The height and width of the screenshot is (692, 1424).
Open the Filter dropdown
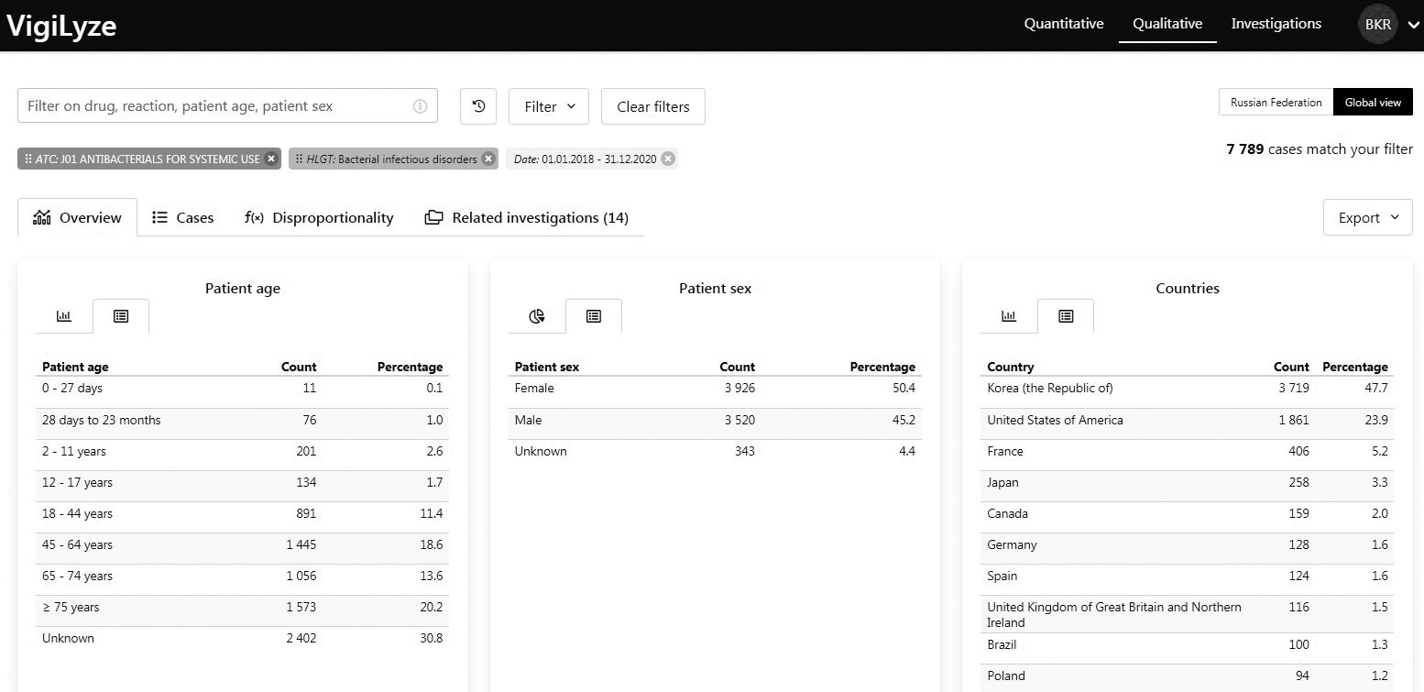coord(549,106)
